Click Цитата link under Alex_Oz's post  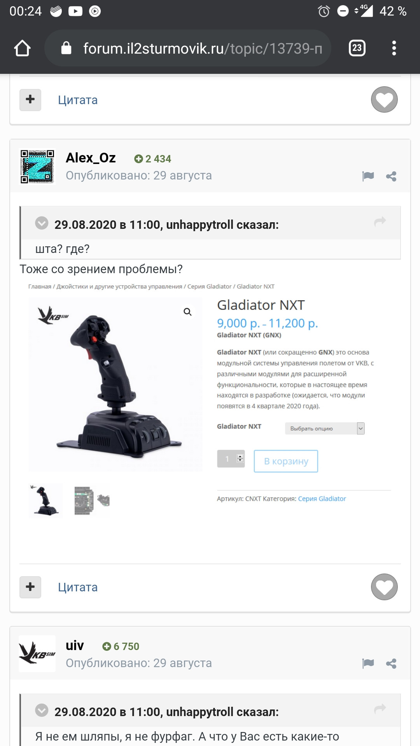[x=78, y=587]
